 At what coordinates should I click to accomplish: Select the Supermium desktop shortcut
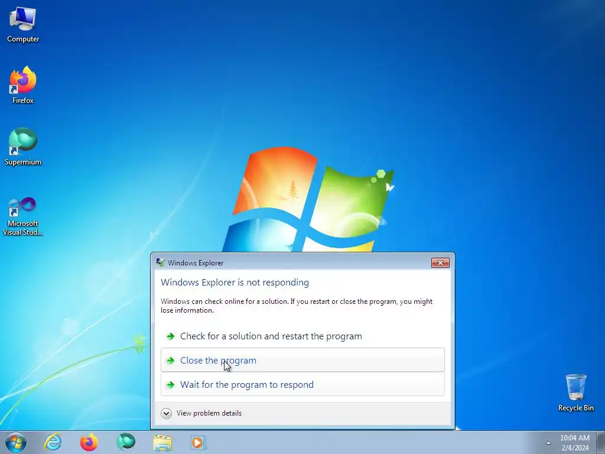click(23, 147)
